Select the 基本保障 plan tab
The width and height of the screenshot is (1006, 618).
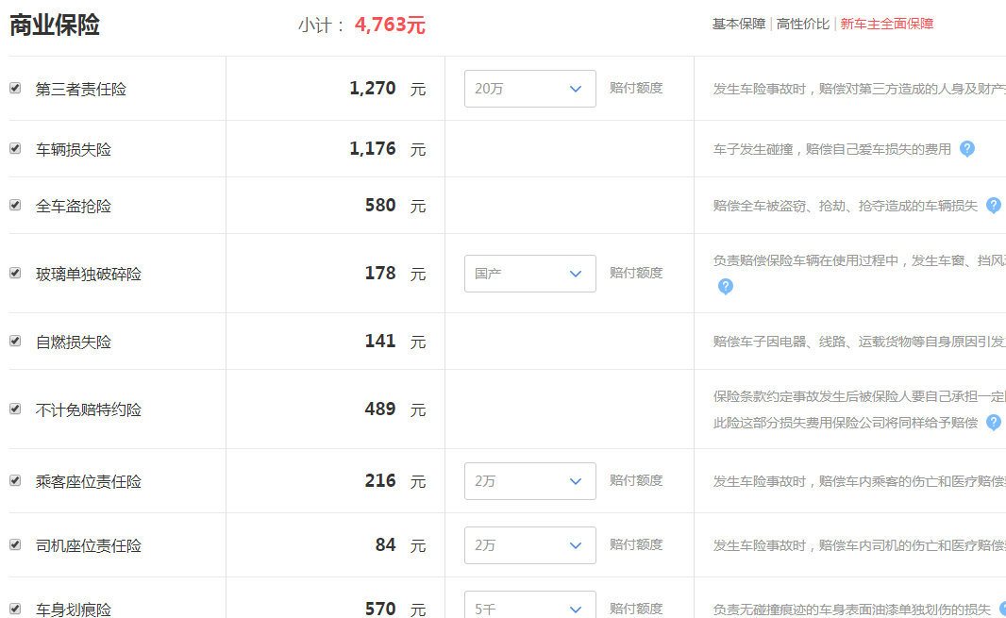point(739,24)
